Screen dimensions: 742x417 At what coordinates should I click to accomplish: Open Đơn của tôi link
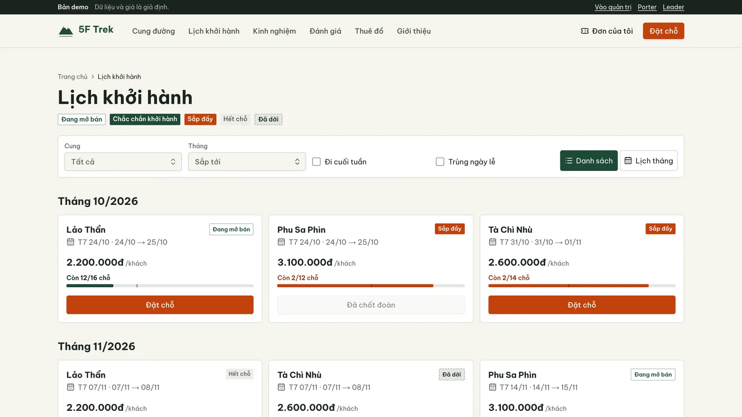[607, 31]
